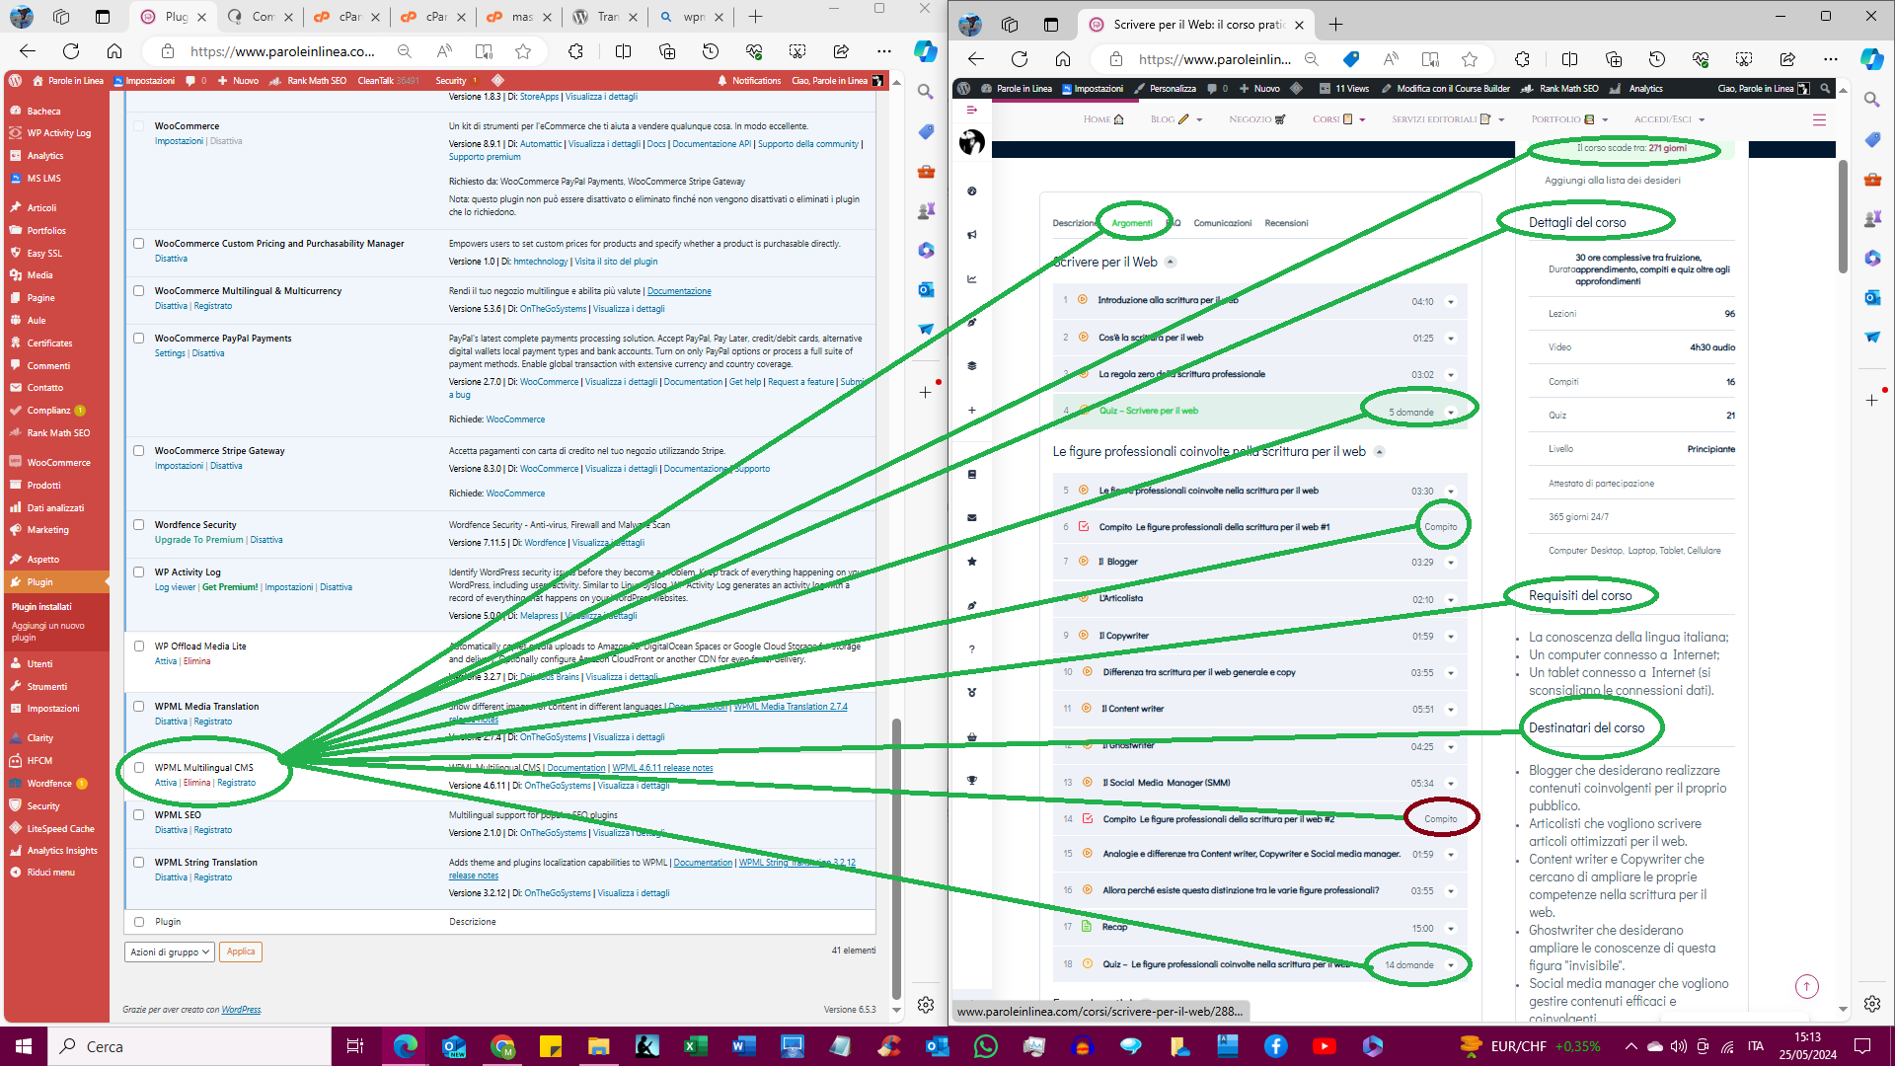Image resolution: width=1895 pixels, height=1066 pixels.
Task: Open the WooCommerce admin sidebar menu
Action: [x=58, y=462]
